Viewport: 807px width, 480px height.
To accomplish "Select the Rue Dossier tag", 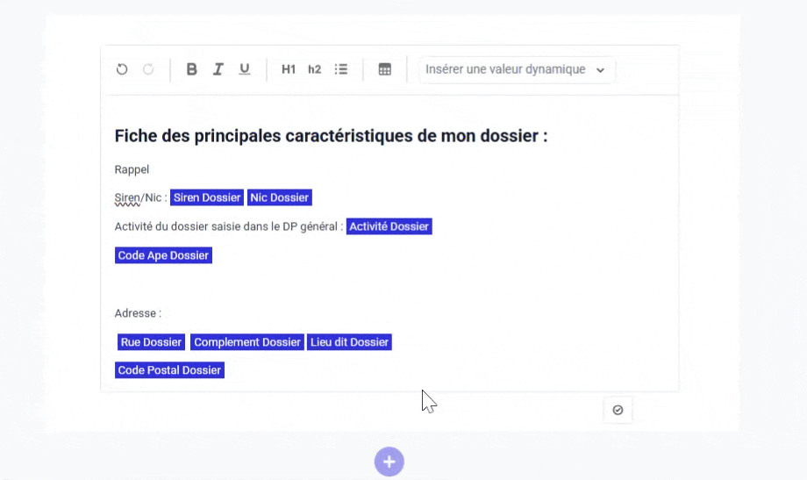I will [x=151, y=342].
